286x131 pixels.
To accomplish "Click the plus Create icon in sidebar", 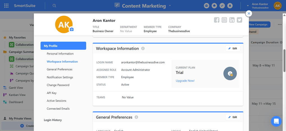I will [22, 126].
